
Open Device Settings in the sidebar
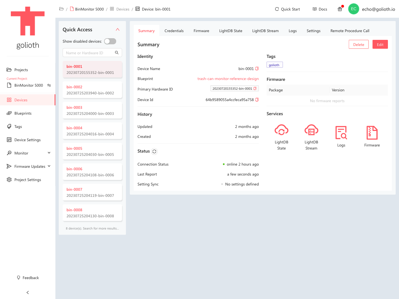coord(28,140)
